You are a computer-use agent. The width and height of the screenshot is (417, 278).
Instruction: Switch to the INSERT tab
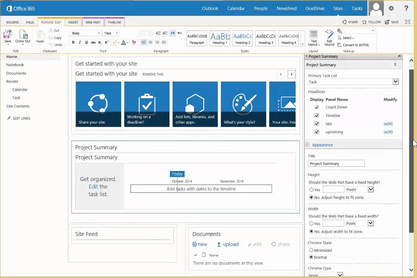pos(73,22)
